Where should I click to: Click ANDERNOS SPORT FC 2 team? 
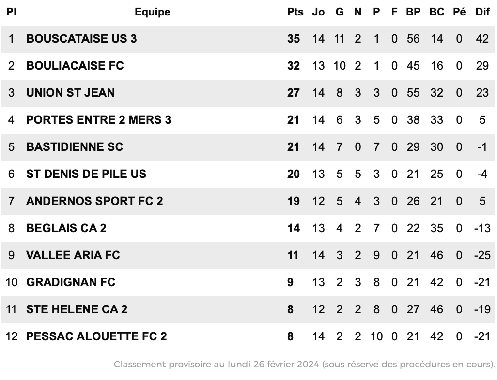click(94, 201)
